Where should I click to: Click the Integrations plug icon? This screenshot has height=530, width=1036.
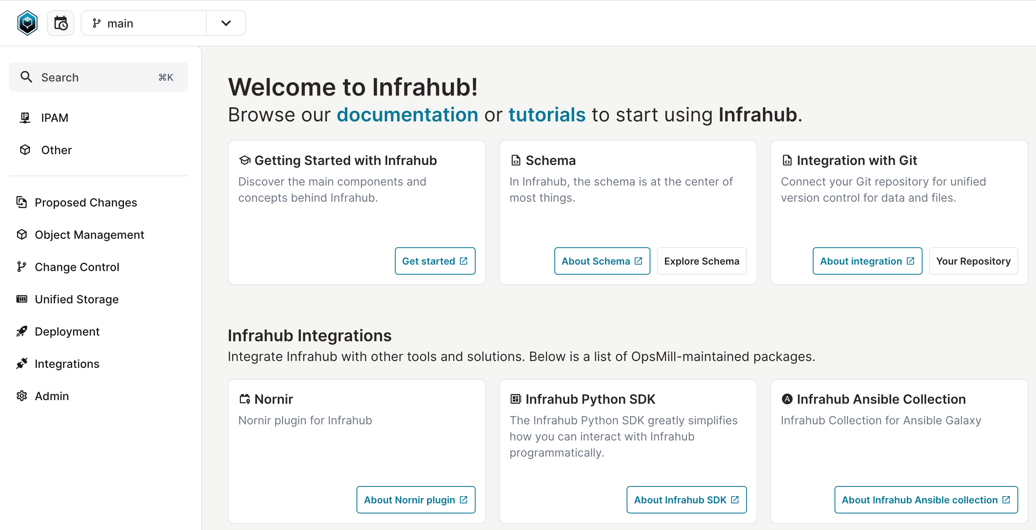pyautogui.click(x=22, y=363)
